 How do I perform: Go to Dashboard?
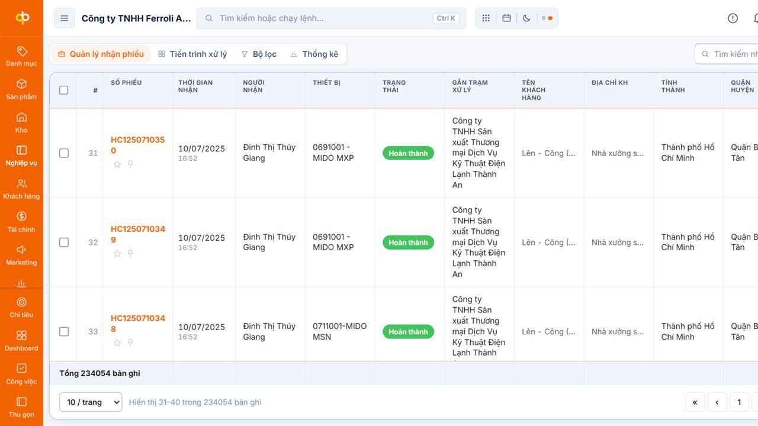coord(21,341)
